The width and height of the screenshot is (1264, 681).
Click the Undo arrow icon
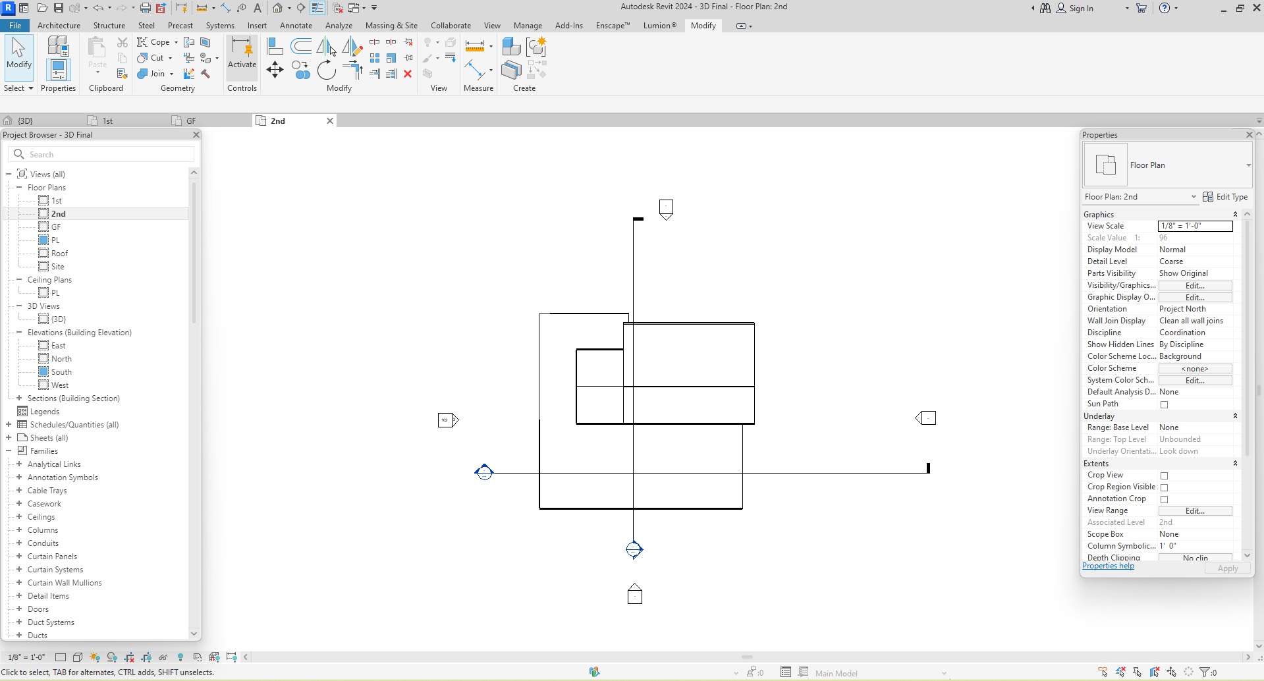point(98,8)
